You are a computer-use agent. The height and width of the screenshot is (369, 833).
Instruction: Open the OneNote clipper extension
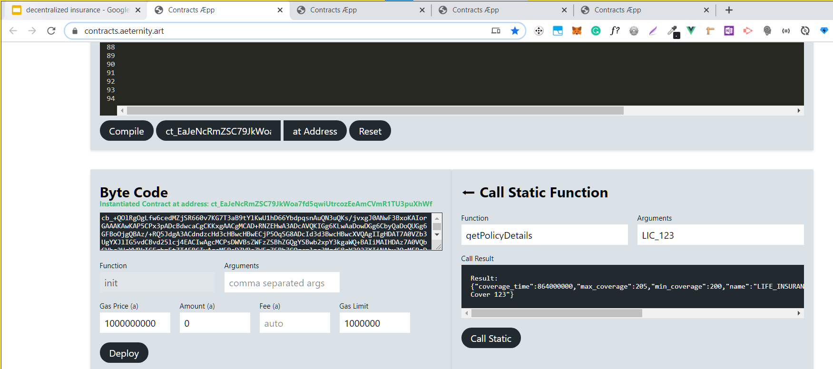tap(729, 31)
